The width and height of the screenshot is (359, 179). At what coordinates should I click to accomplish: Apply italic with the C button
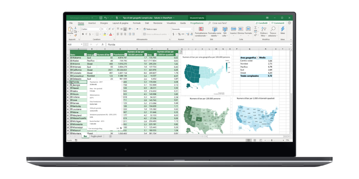point(86,34)
